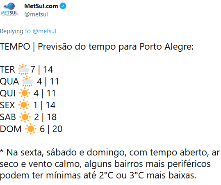The height and width of the screenshot is (185, 221).
Task: Follow the @metsul reply mention link
Action: click(44, 31)
